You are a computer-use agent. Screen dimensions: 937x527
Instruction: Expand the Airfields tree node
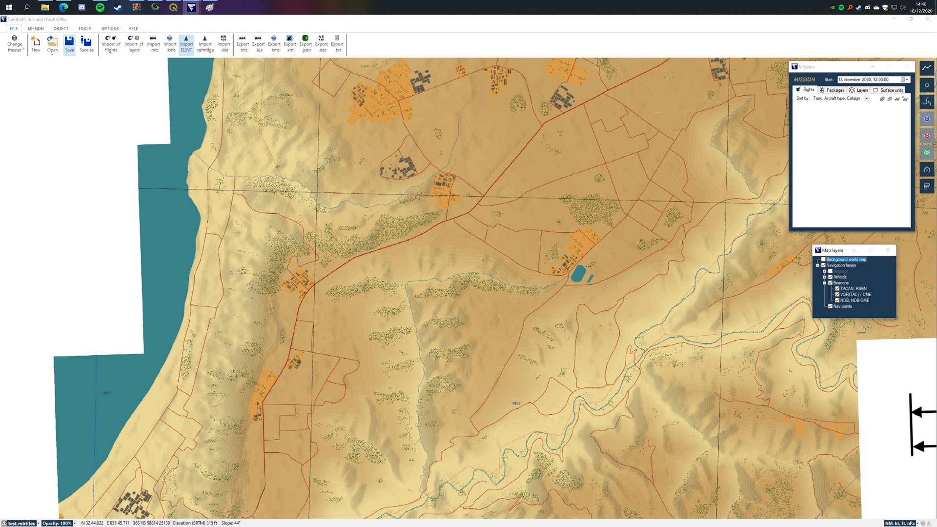[824, 277]
